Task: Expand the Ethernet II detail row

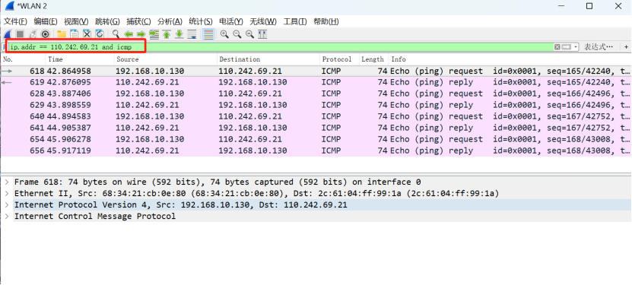Action: point(6,193)
